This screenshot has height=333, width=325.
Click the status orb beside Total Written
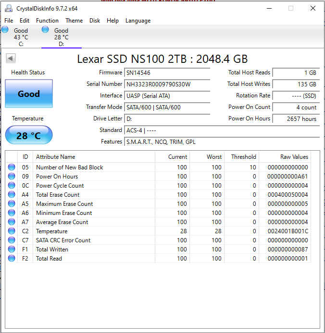click(12, 250)
